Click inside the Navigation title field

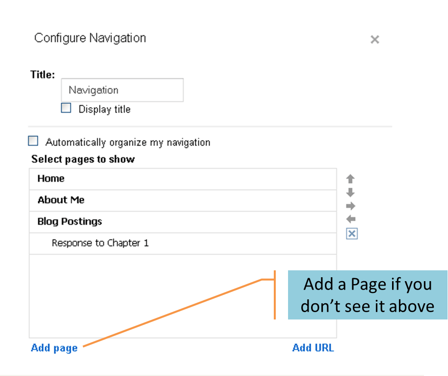[122, 90]
